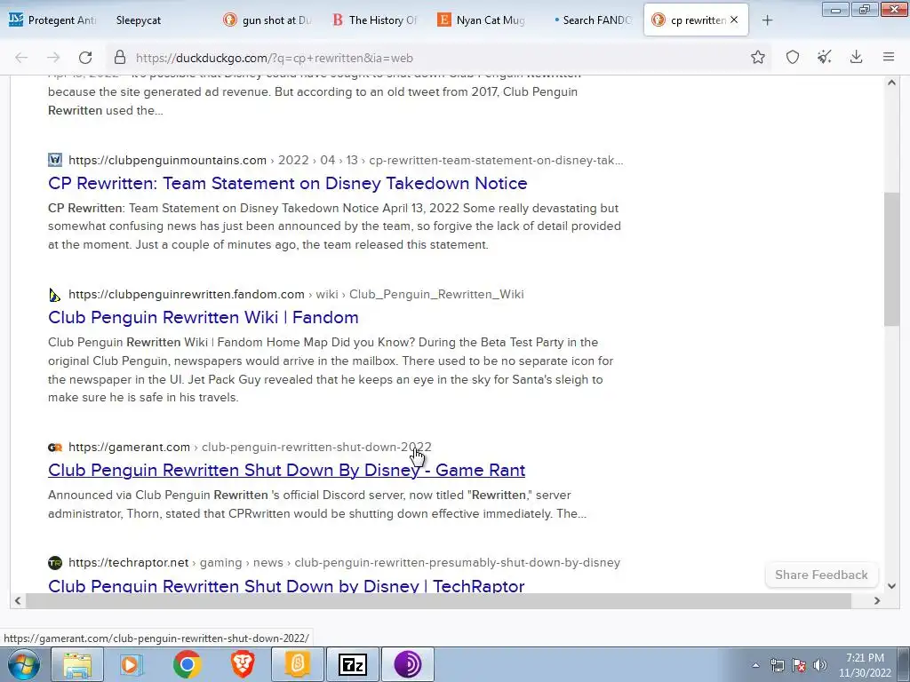Viewport: 910px width, 682px height.
Task: Open the Tor Browser taskbar icon
Action: click(408, 664)
